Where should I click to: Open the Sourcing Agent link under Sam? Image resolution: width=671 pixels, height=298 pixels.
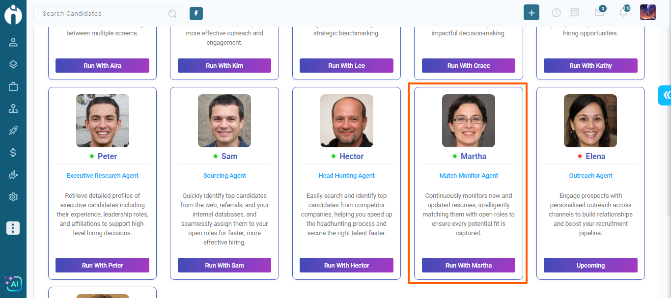(x=224, y=176)
